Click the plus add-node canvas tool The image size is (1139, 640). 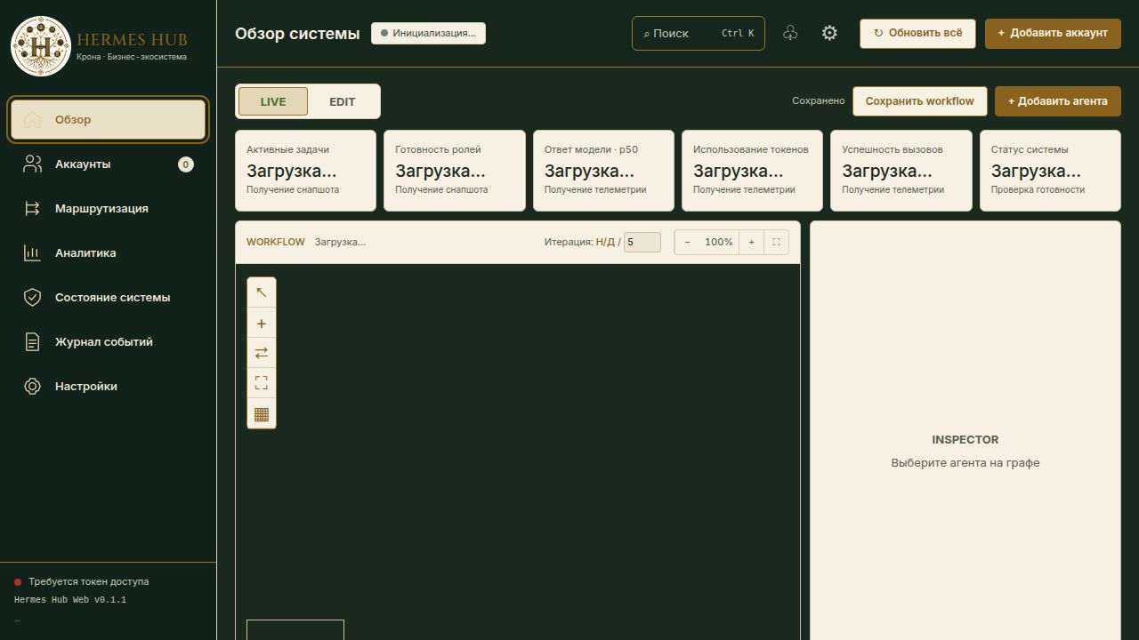pyautogui.click(x=262, y=324)
